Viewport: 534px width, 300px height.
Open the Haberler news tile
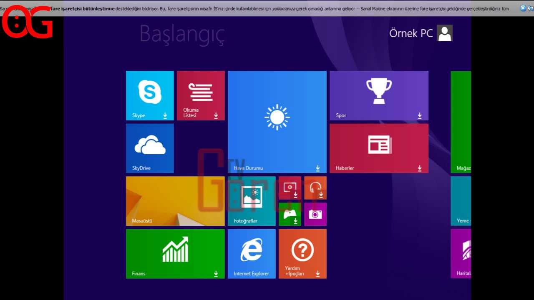click(x=379, y=148)
